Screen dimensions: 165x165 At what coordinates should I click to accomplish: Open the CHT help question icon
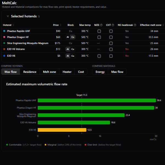point(113,25)
